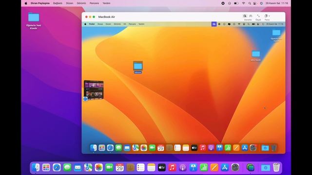Open Reminders in remote dock

point(177,148)
